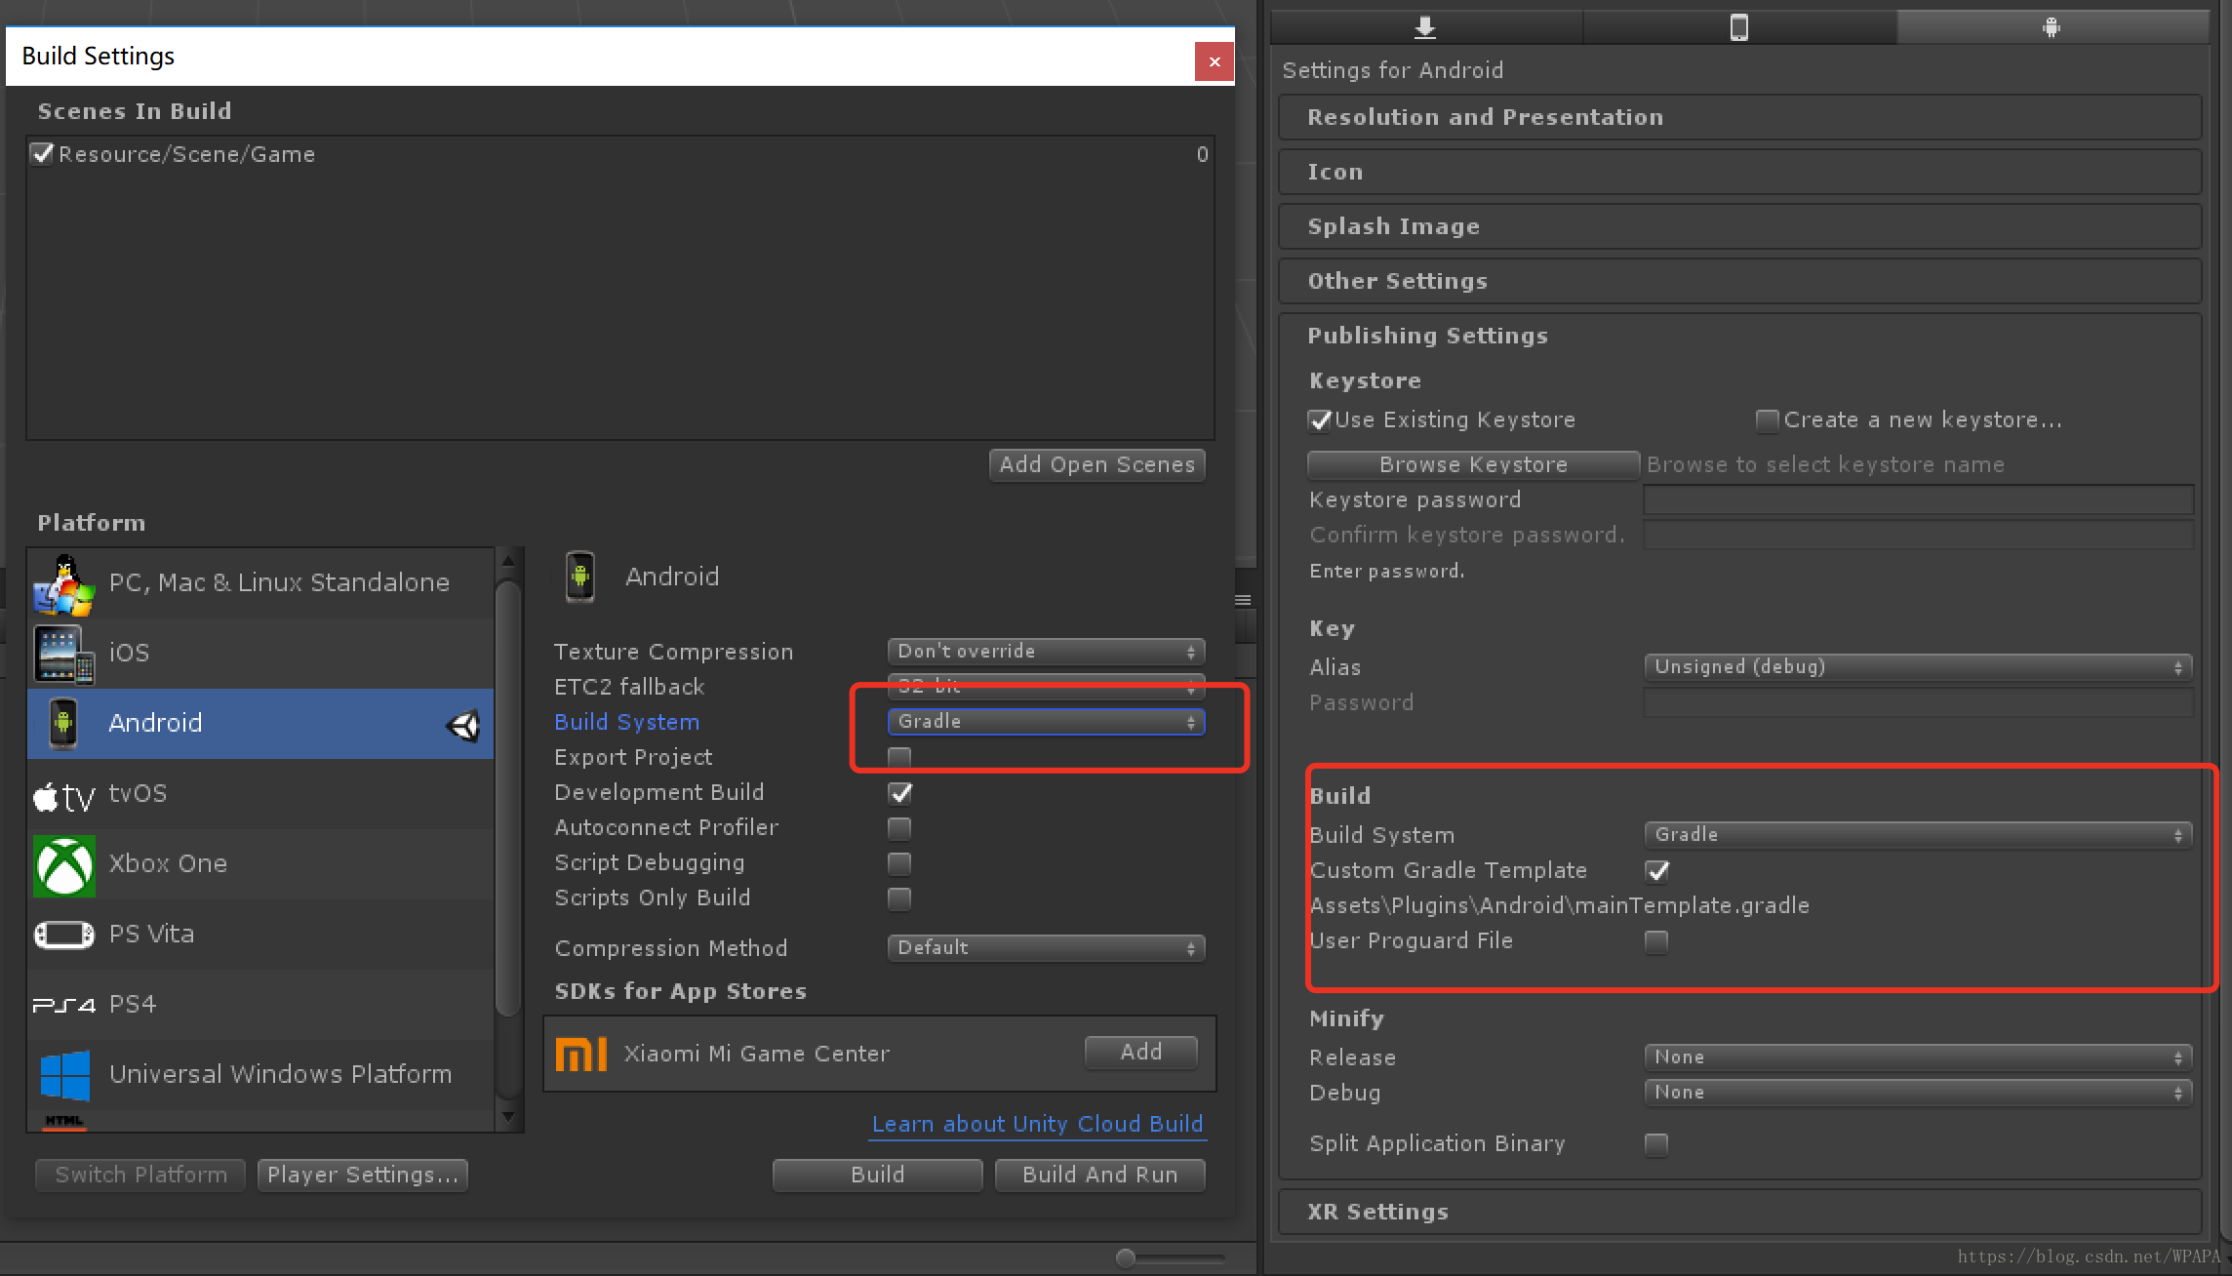This screenshot has width=2232, height=1276.
Task: Open the Minify Release dropdown
Action: click(1918, 1057)
